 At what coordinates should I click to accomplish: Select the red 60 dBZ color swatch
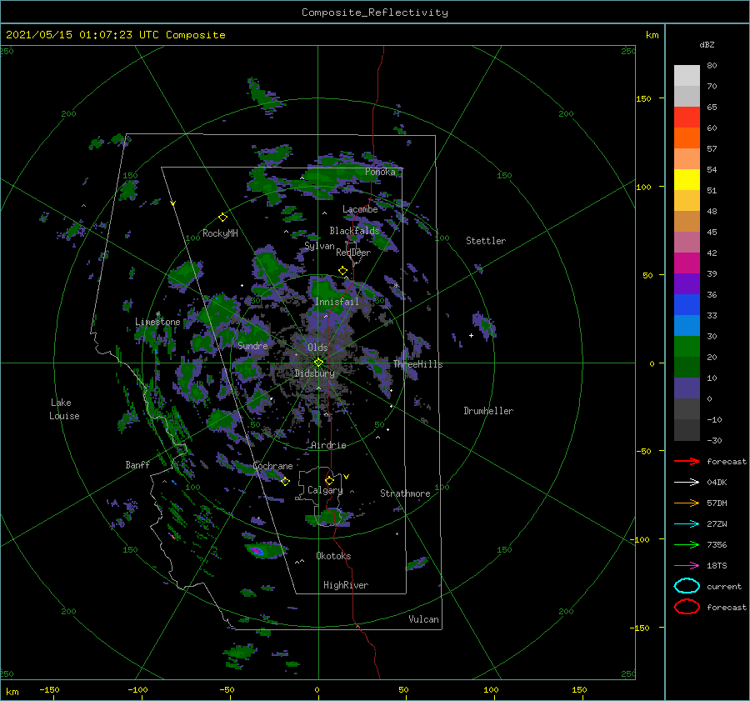click(687, 118)
